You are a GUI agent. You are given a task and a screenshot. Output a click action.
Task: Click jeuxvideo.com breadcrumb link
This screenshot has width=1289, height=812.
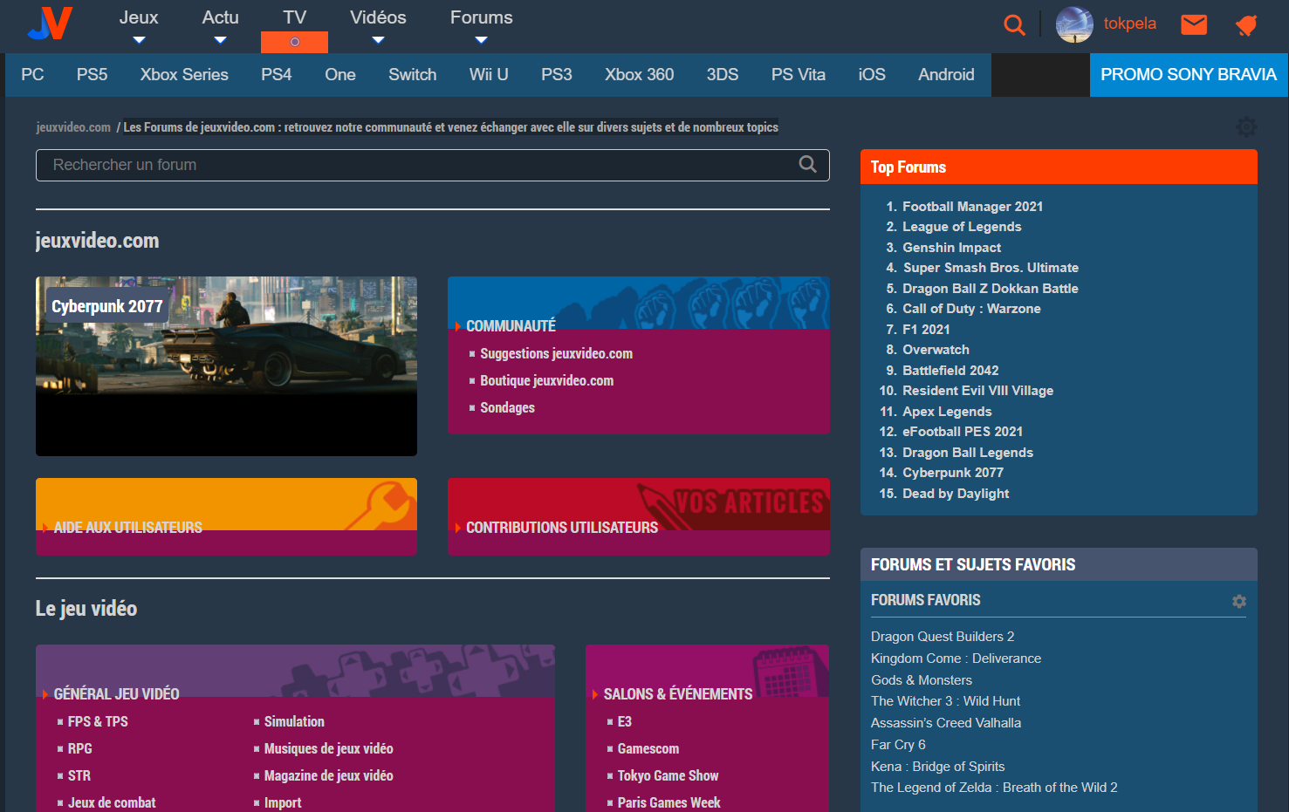point(73,127)
